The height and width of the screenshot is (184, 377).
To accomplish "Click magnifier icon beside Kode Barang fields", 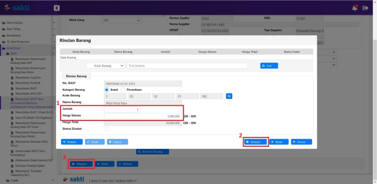I will pyautogui.click(x=229, y=96).
